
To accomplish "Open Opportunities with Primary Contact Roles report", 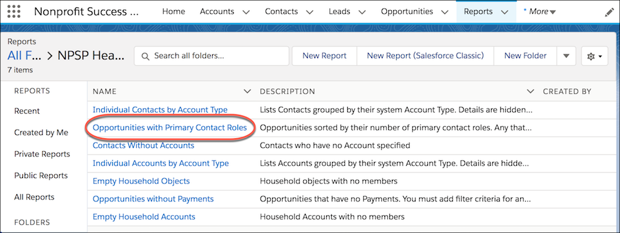I will (x=170, y=128).
